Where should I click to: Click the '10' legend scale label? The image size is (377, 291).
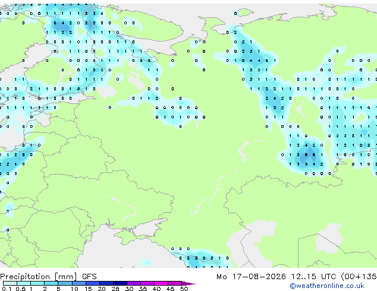click(74, 289)
